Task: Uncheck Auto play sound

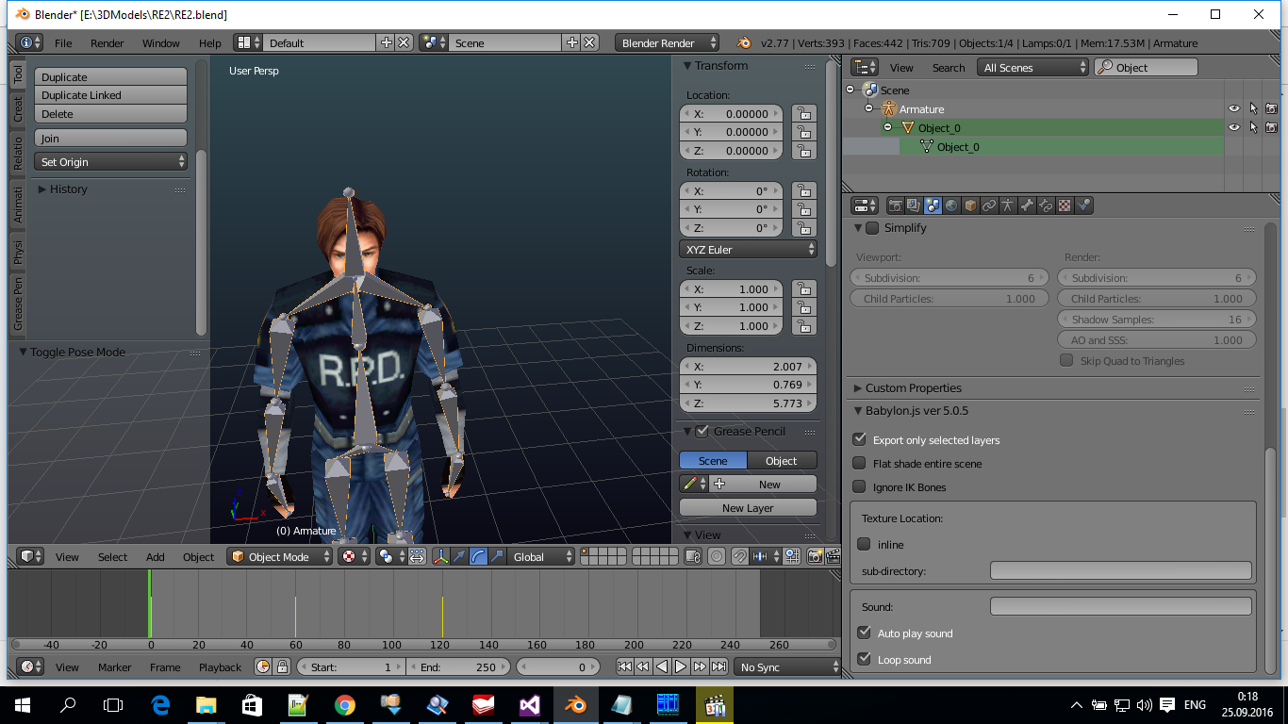Action: (864, 633)
